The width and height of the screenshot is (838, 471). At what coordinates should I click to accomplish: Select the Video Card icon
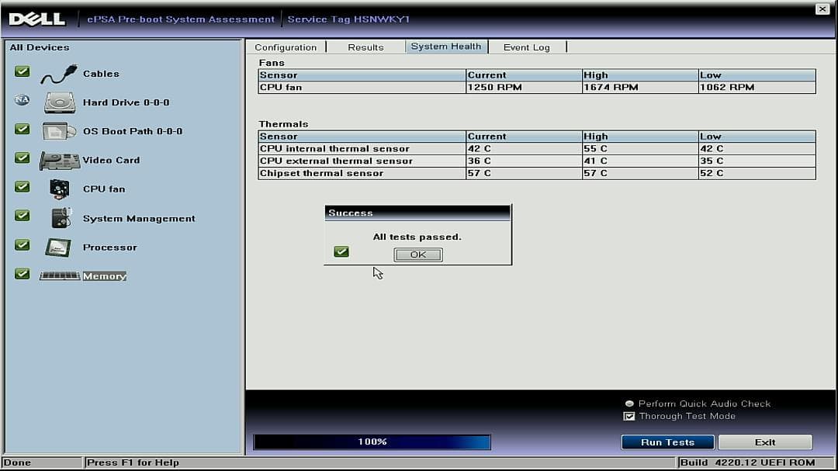pyautogui.click(x=59, y=160)
